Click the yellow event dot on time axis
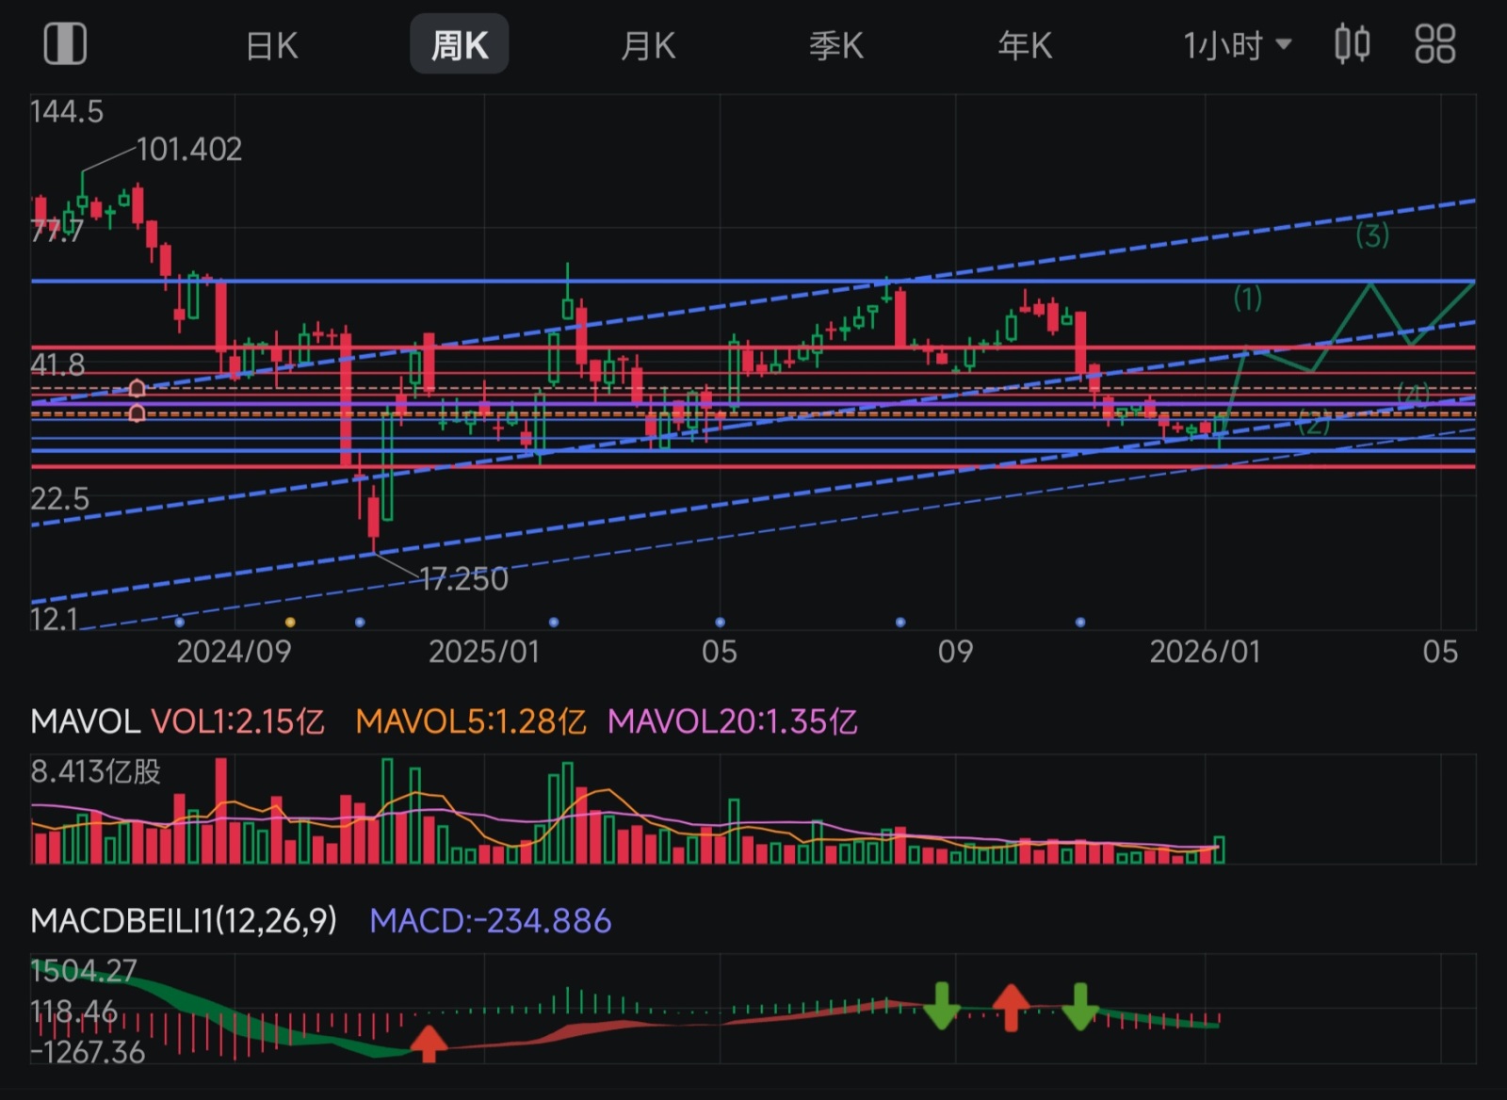The width and height of the screenshot is (1507, 1100). 290,623
